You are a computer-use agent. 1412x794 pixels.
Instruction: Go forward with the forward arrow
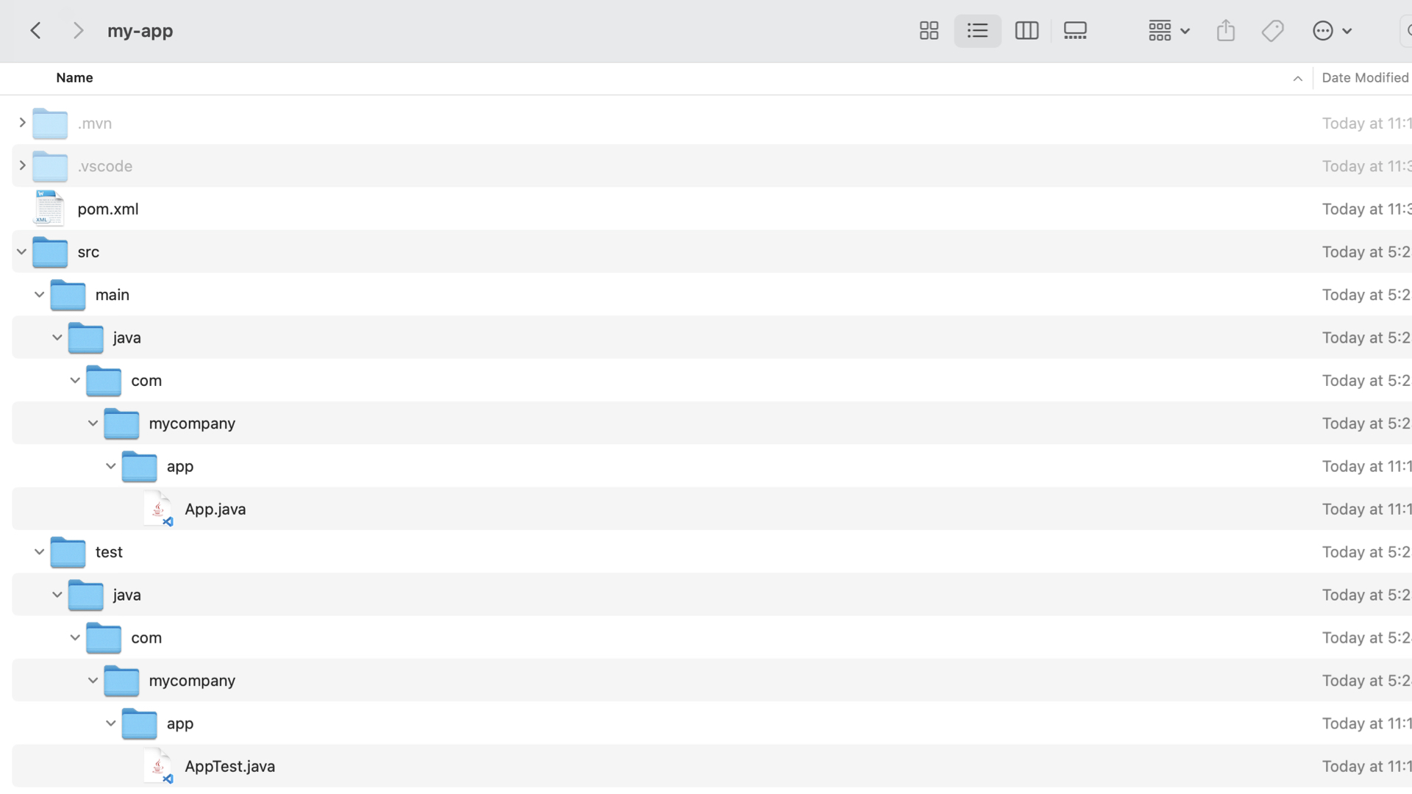pos(78,31)
